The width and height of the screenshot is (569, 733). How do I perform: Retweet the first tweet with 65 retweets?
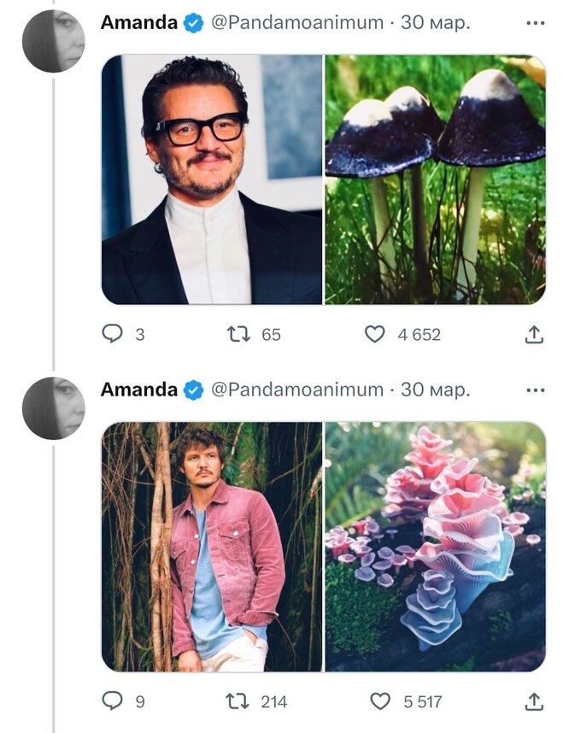[238, 334]
